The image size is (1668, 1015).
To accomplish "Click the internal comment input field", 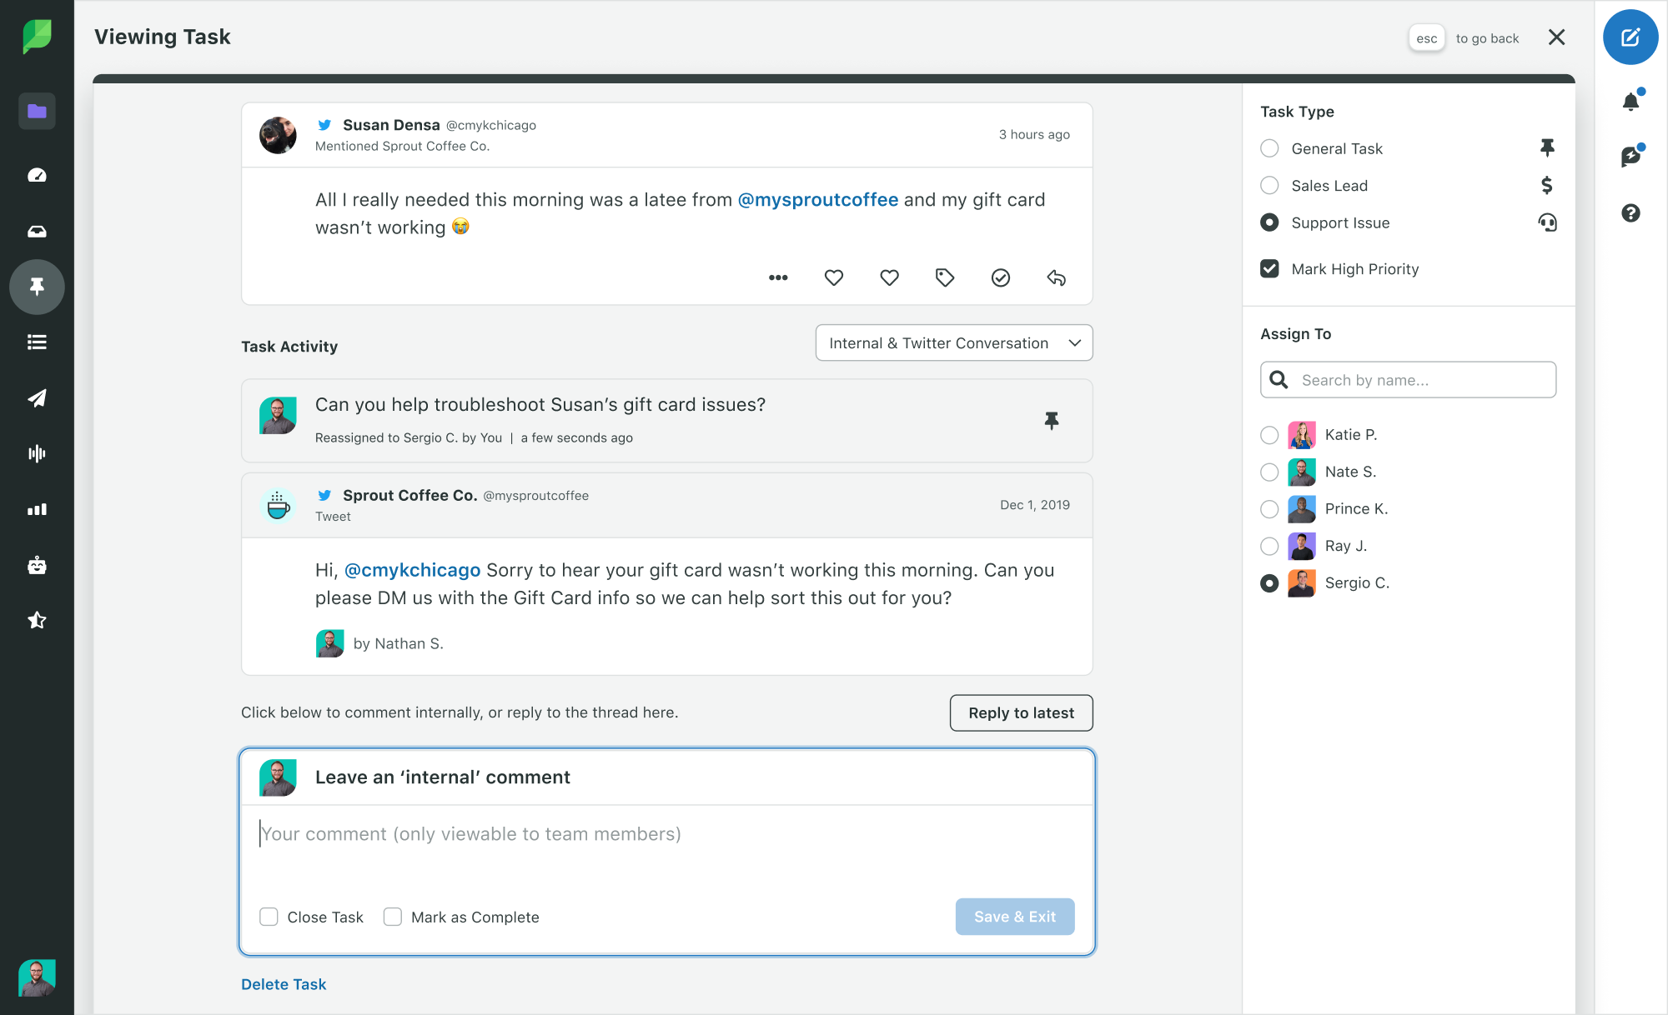I will (x=666, y=833).
